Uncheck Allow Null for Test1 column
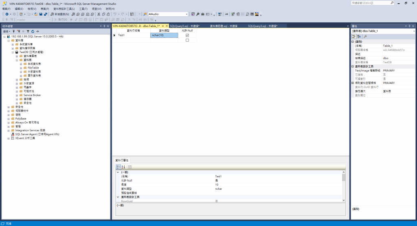 click(187, 35)
